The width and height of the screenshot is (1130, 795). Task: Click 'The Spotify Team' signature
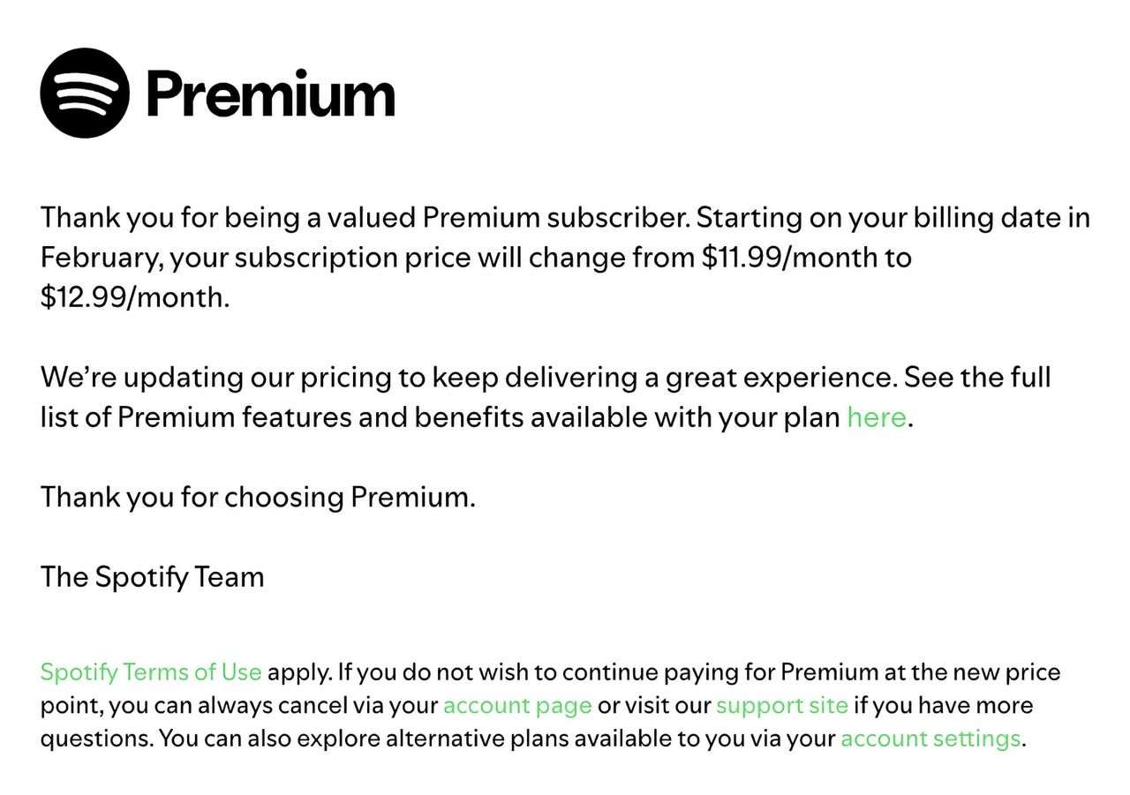click(x=153, y=576)
